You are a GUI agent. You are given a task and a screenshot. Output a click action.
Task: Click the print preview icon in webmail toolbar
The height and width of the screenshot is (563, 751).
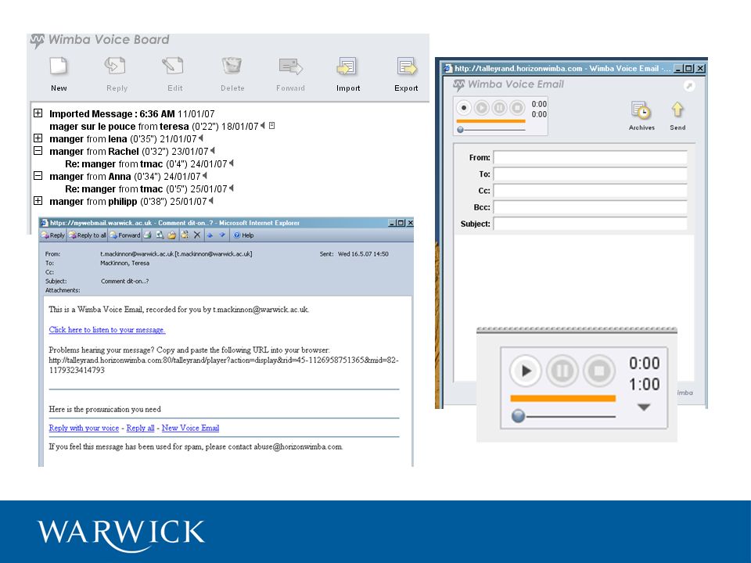pos(160,235)
